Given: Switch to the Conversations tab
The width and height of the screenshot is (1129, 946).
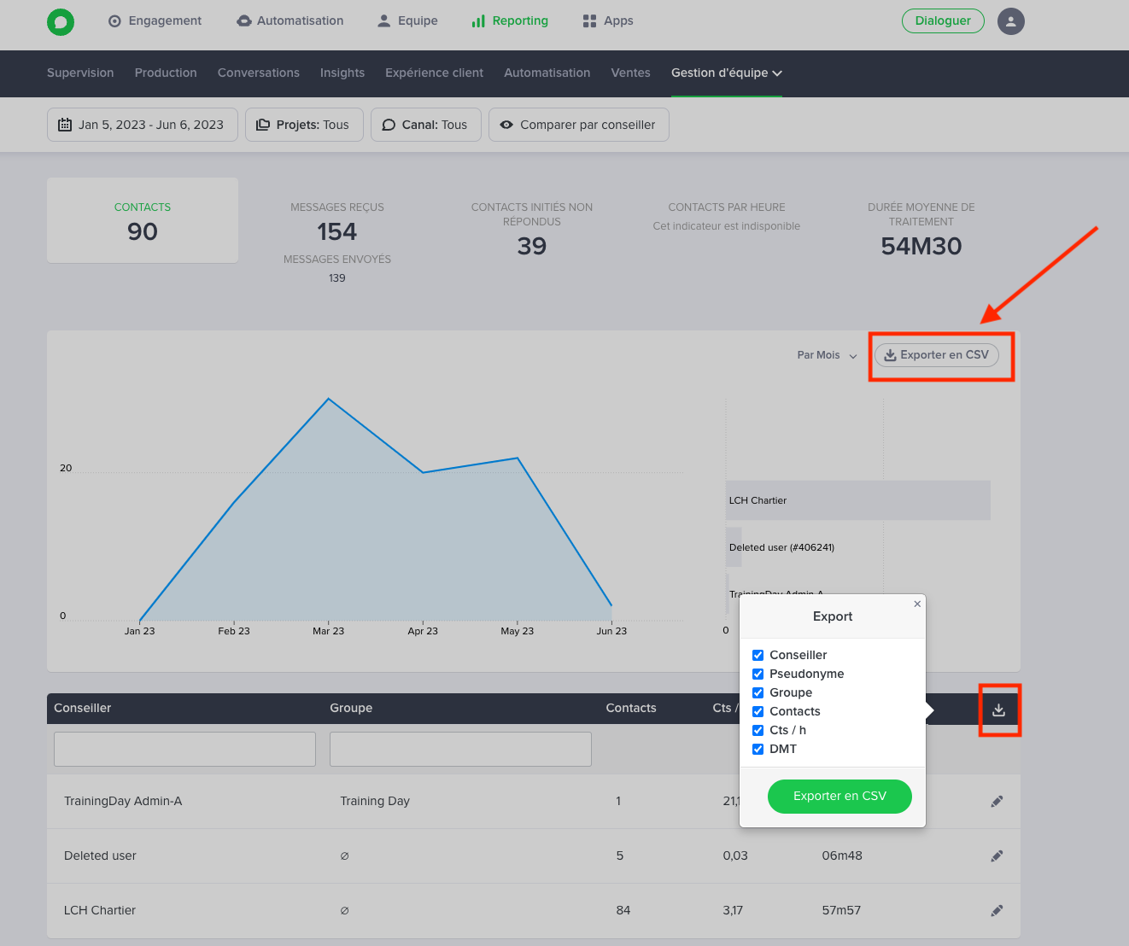Looking at the screenshot, I should [259, 73].
